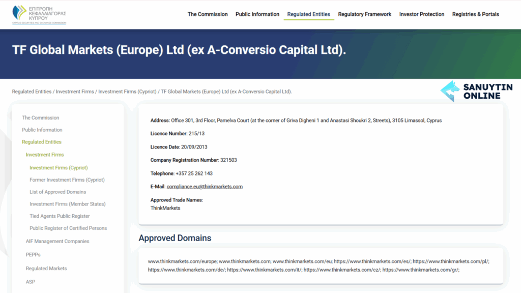Viewport: 521px width, 293px height.
Task: Click the Licence Date 20/09/2013 text
Action: [x=179, y=147]
